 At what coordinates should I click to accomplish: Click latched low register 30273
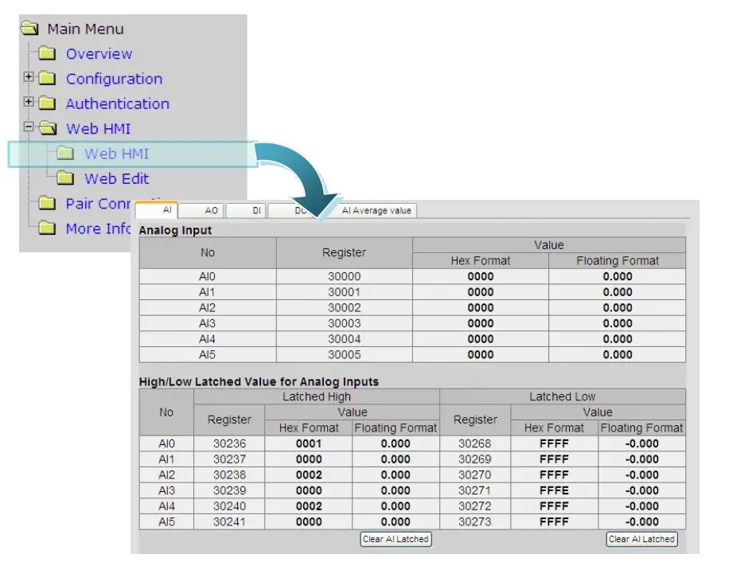click(474, 521)
